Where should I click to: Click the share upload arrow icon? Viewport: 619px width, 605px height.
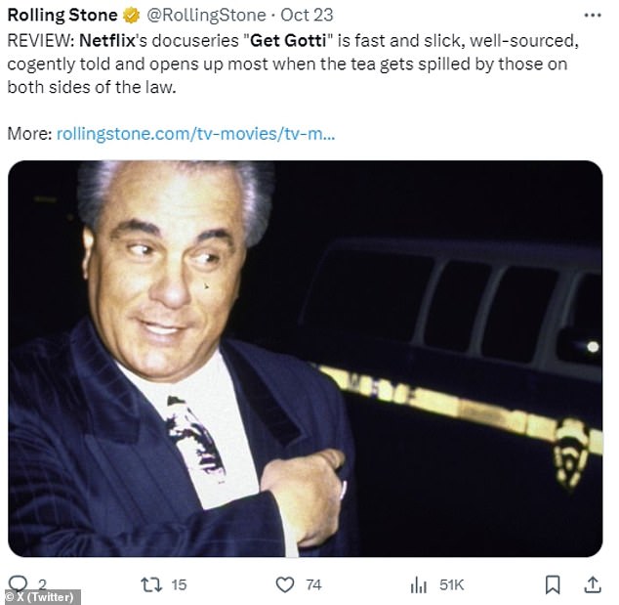coord(593,584)
